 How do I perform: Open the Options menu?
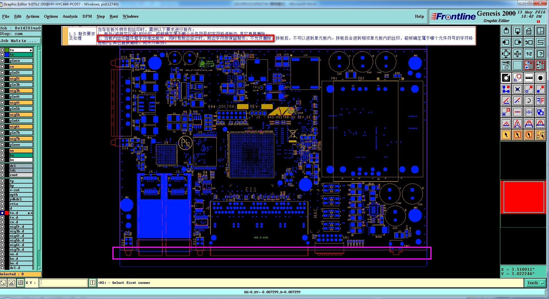51,16
